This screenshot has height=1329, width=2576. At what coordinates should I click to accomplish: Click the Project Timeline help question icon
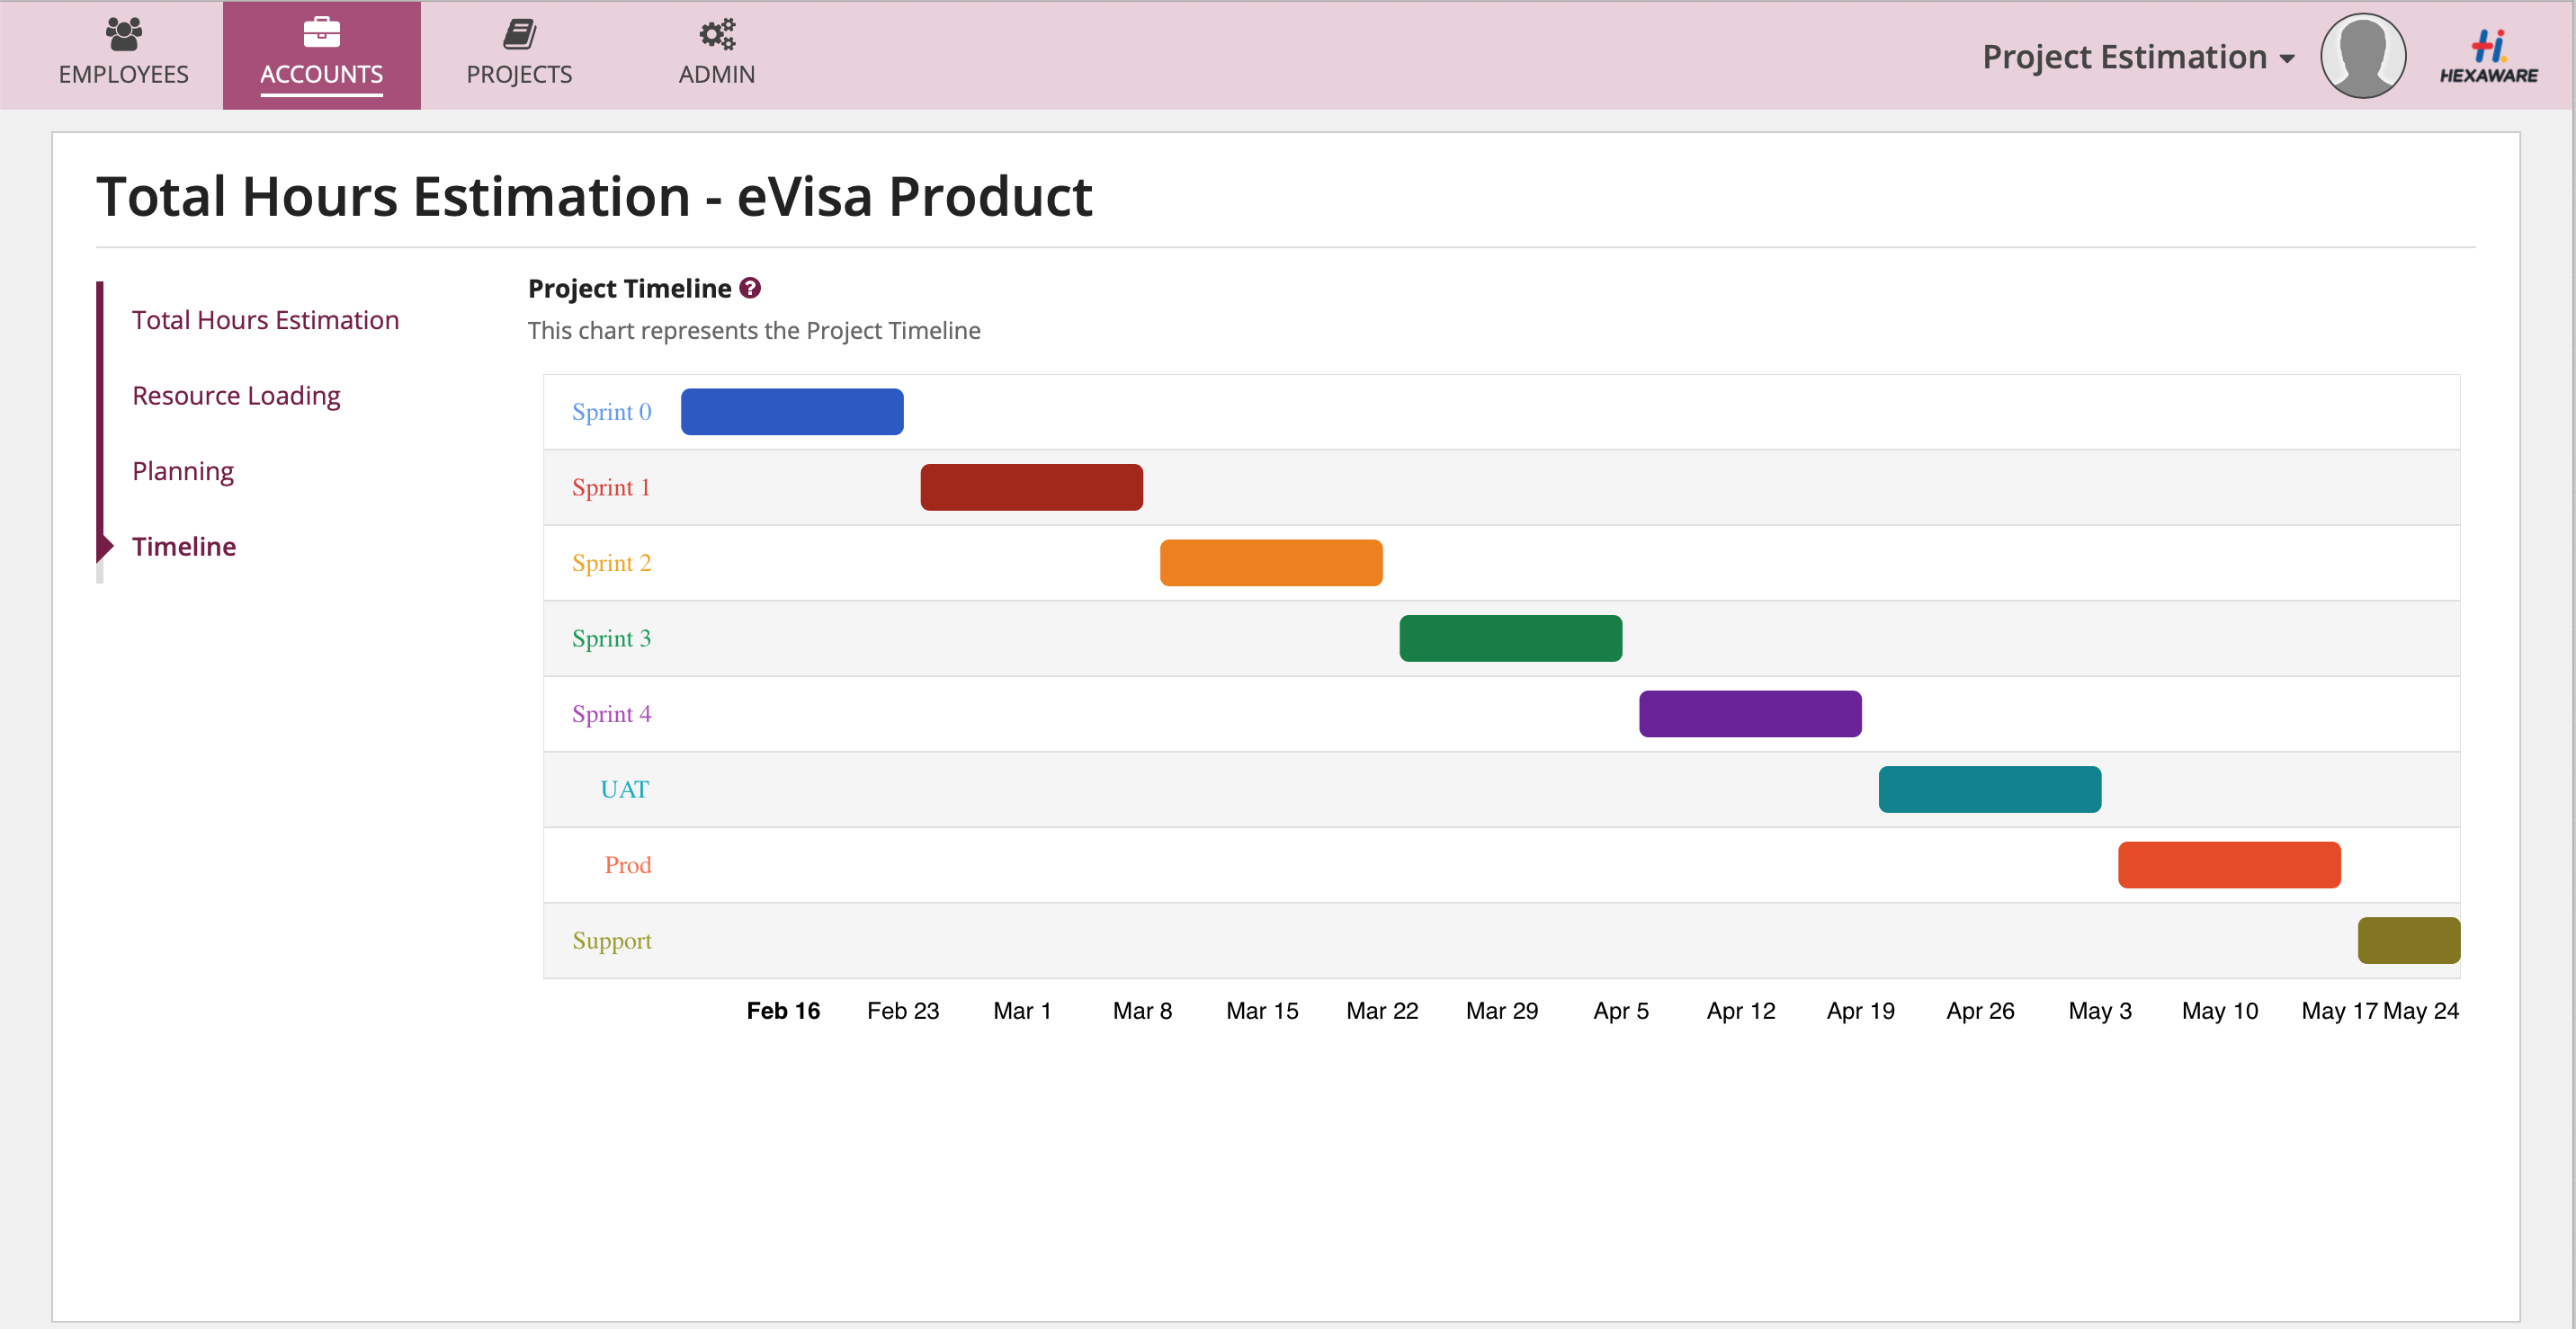point(750,288)
